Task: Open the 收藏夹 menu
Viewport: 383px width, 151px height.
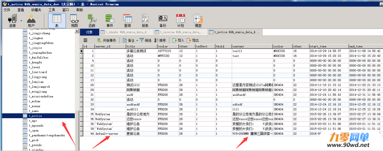Action: (36, 10)
